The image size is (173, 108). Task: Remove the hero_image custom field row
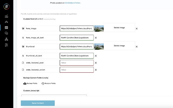pos(137,29)
